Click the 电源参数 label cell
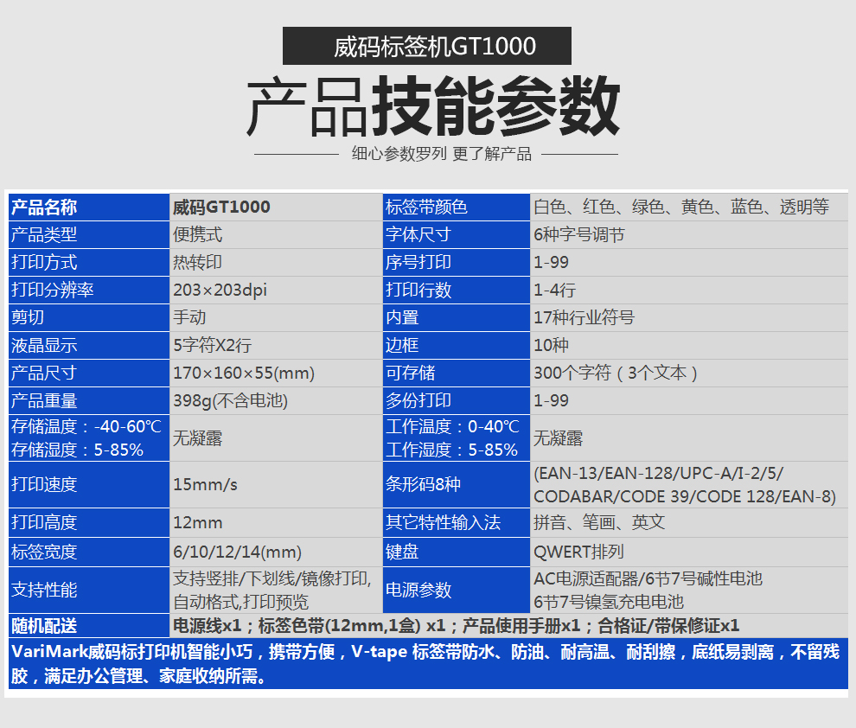 [456, 591]
